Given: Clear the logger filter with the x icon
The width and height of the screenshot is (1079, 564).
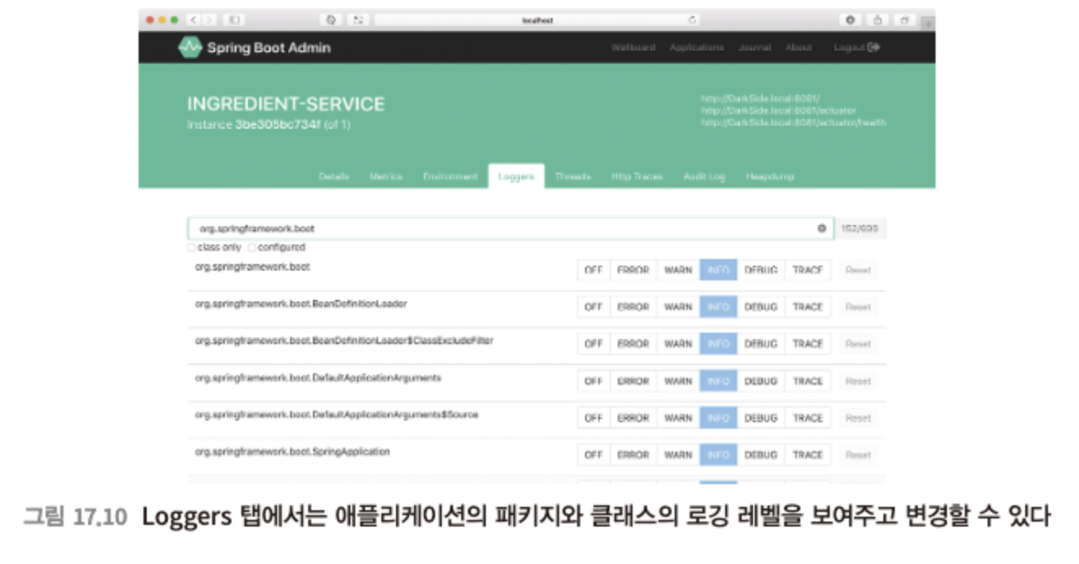Looking at the screenshot, I should point(821,228).
